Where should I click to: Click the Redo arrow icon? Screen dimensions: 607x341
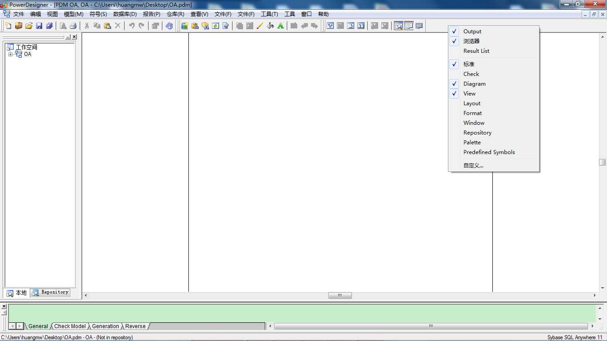click(x=142, y=26)
